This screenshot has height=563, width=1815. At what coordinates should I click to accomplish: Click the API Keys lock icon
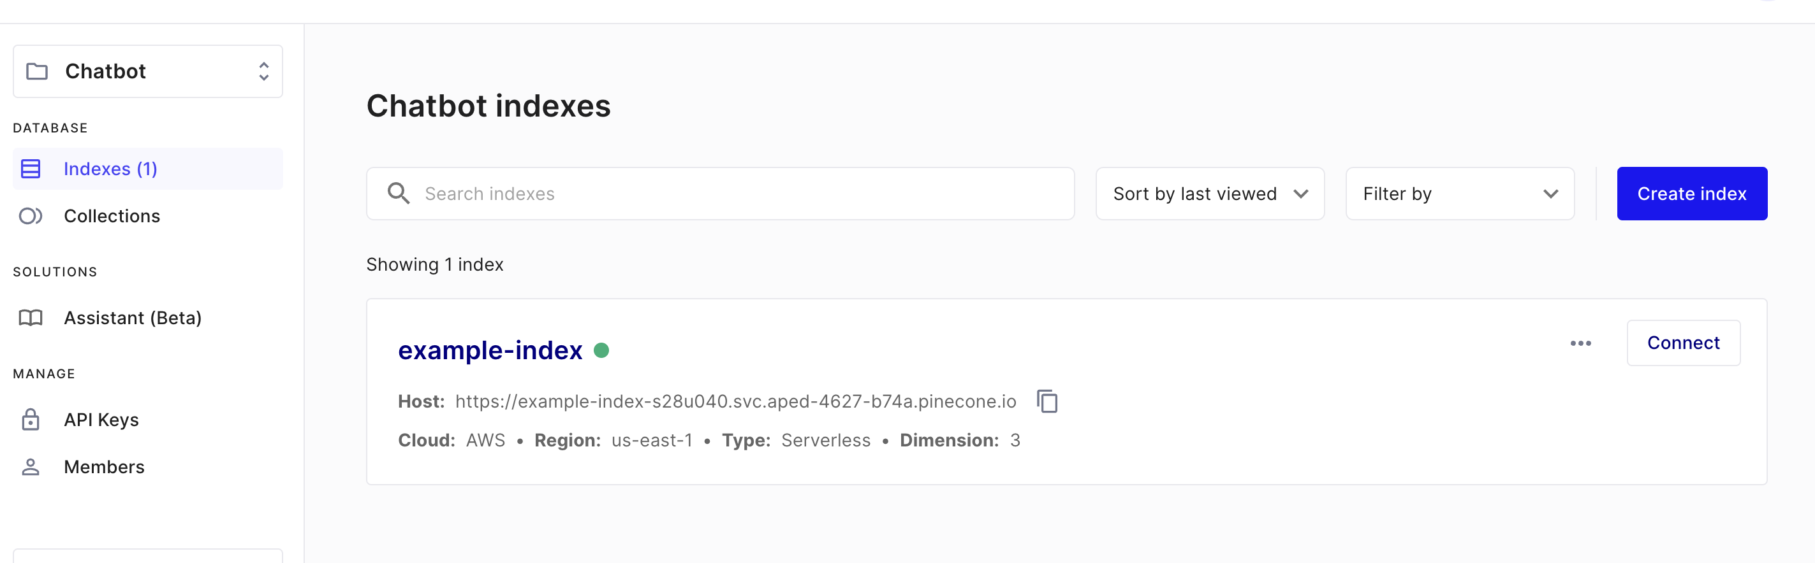click(x=31, y=420)
